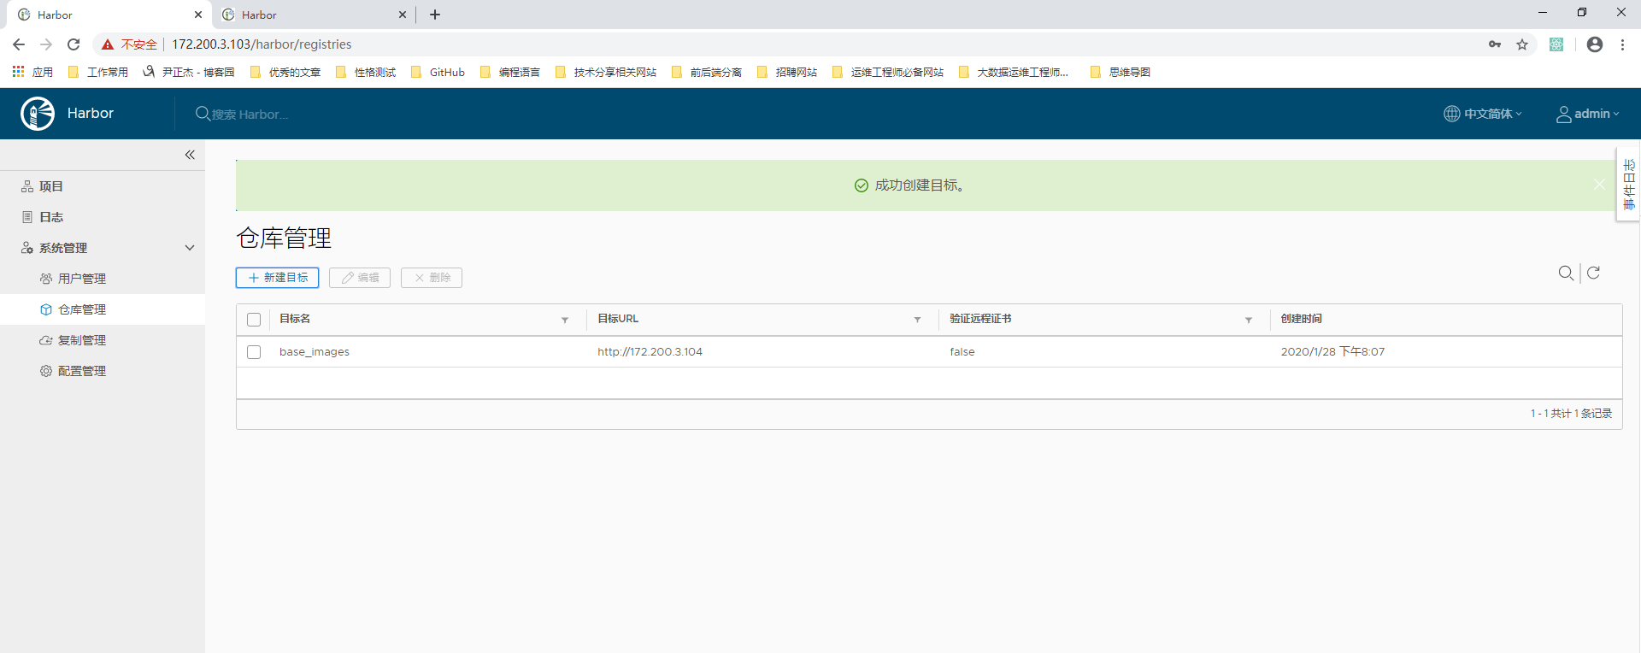This screenshot has height=653, width=1641.
Task: Go forward in browser history
Action: click(x=46, y=44)
